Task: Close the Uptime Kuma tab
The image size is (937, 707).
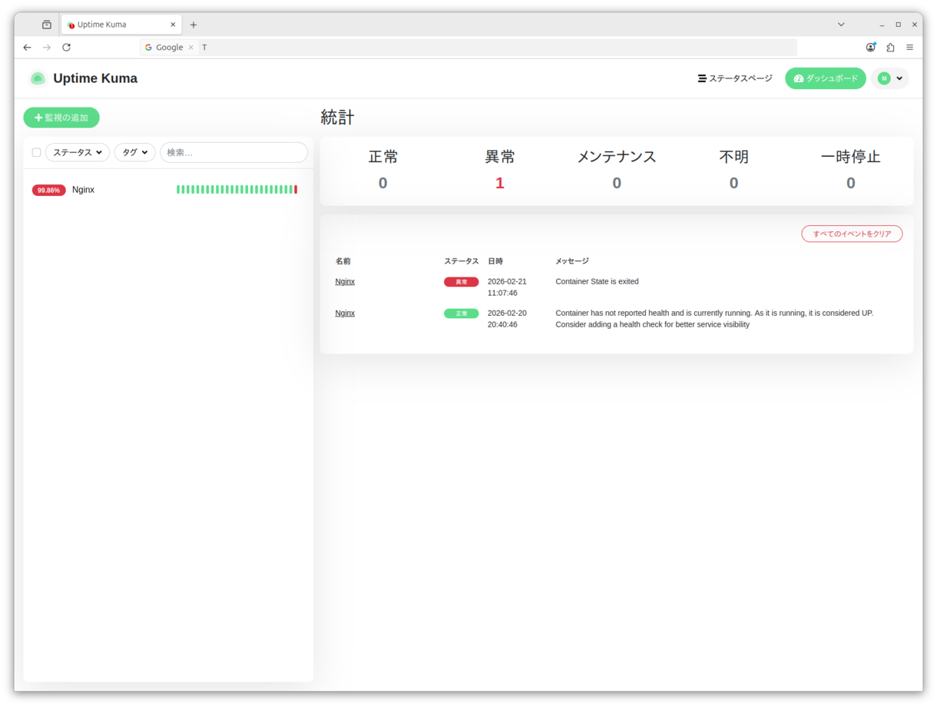Action: point(173,25)
